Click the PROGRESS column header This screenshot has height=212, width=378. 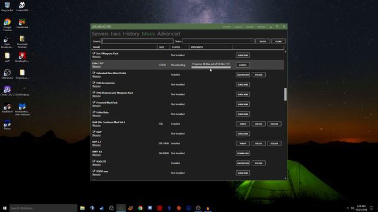tap(211, 47)
